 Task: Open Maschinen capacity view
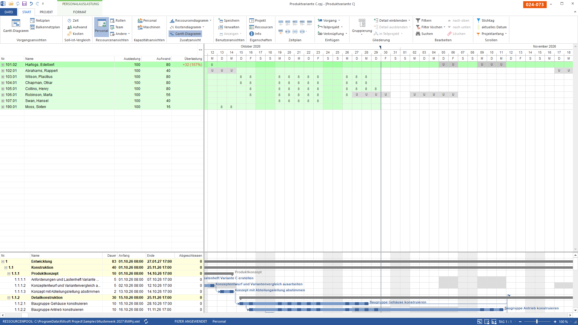click(x=149, y=27)
